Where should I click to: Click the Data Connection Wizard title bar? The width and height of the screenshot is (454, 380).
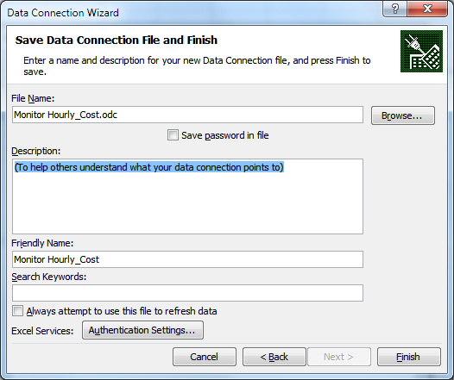(x=191, y=12)
